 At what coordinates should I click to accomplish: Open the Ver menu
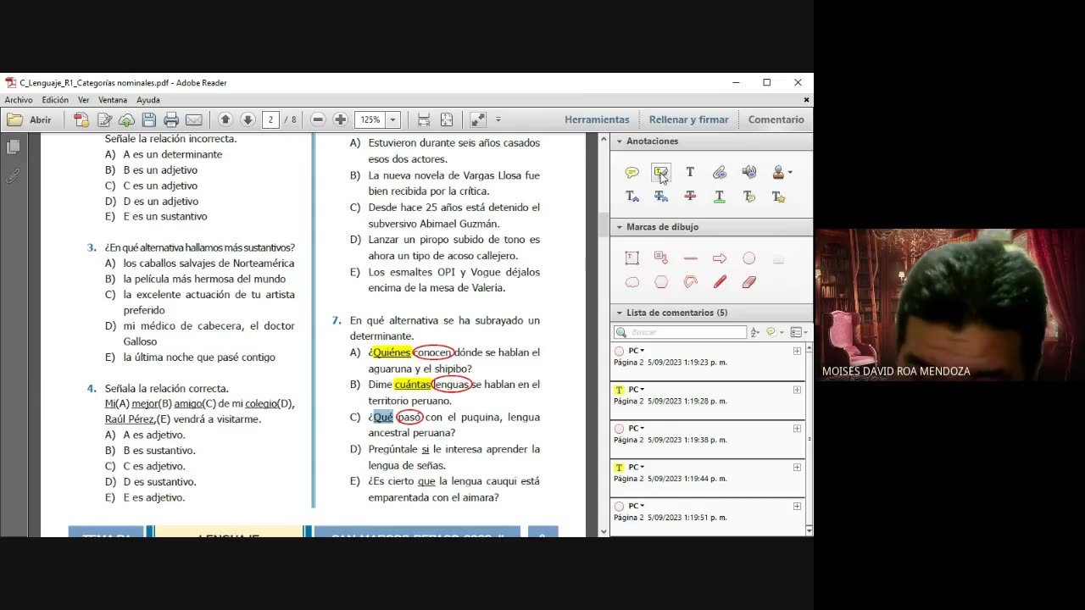(83, 100)
